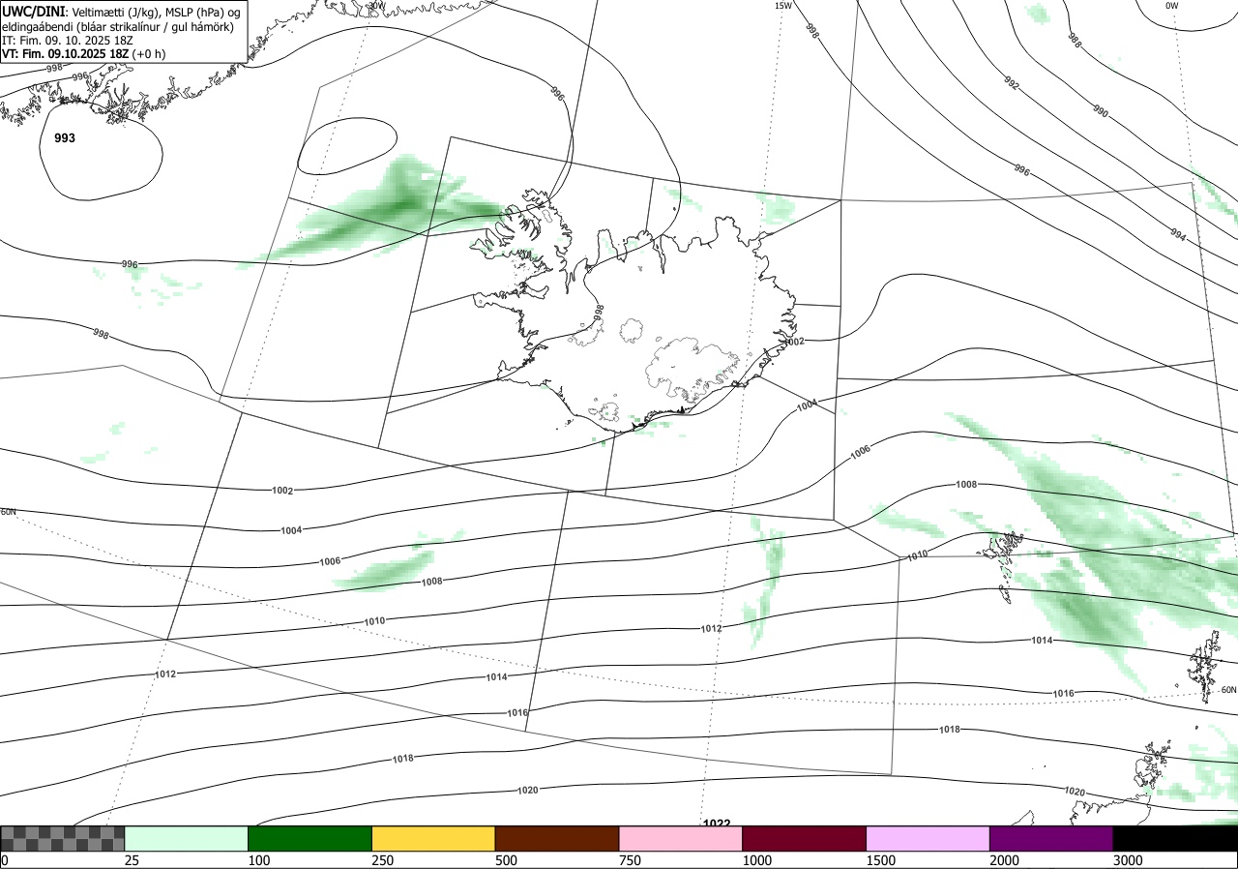Click the 1022 high-pressure label
The height and width of the screenshot is (869, 1238).
[x=717, y=824]
